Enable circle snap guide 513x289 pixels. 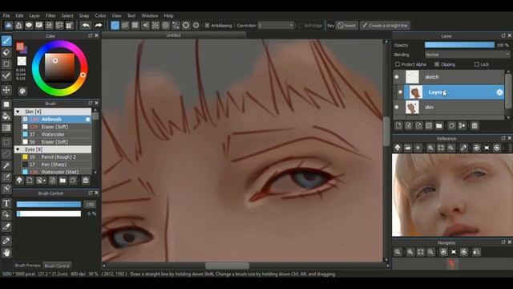coord(166,25)
